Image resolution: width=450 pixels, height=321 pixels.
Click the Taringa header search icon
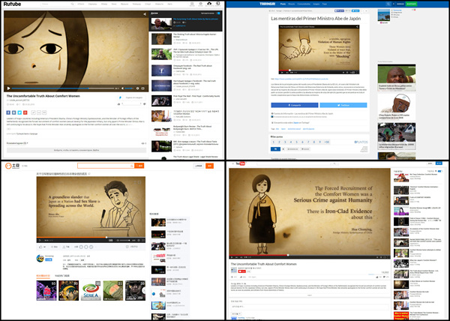[x=388, y=4]
